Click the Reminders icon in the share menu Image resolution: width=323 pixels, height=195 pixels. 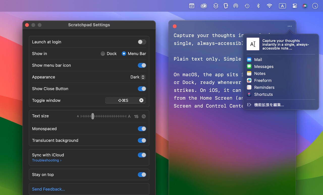pos(249,87)
